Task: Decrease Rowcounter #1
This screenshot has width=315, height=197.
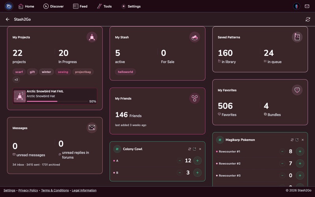Action: pos(282,151)
